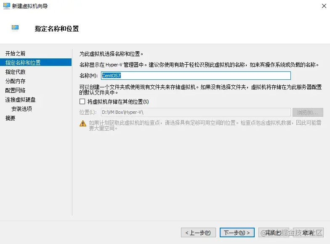Focus the 名称 field containing CentOS7
This screenshot has height=244, width=330.
[196, 76]
